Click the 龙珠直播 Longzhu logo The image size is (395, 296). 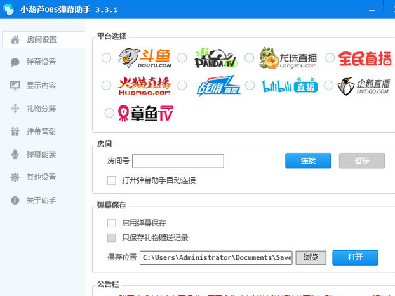[288, 58]
